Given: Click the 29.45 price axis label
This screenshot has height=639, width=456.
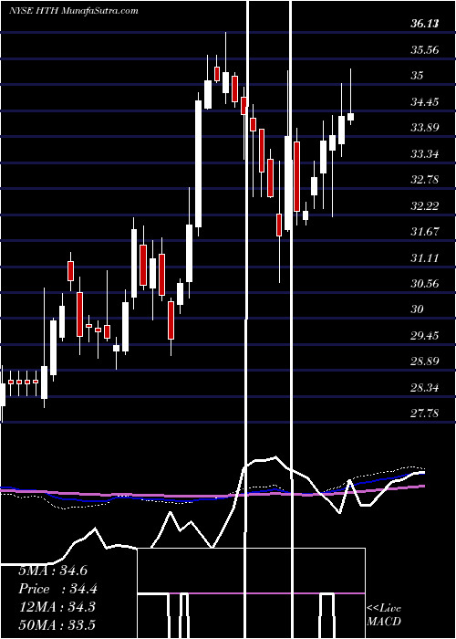Looking at the screenshot, I should (425, 336).
